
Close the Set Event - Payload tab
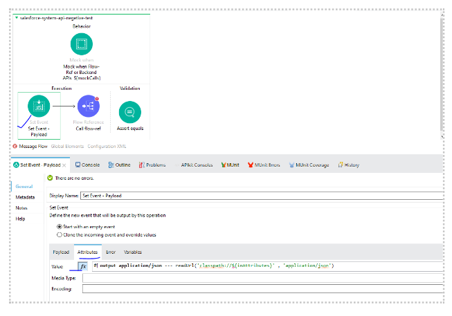click(64, 165)
